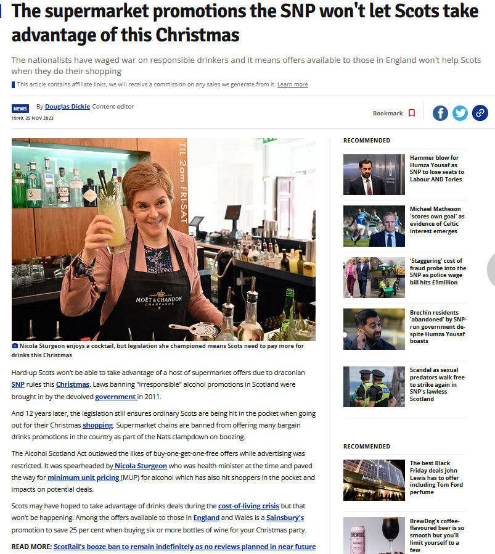This screenshot has height=554, width=495.
Task: Click the Sainsbury's link
Action: click(285, 518)
